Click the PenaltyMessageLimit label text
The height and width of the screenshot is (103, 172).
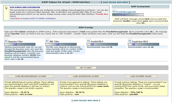tap(126, 12)
